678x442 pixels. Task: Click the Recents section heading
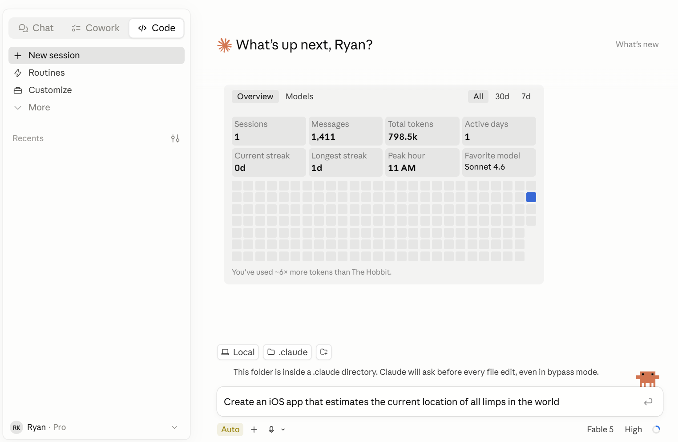(x=28, y=138)
